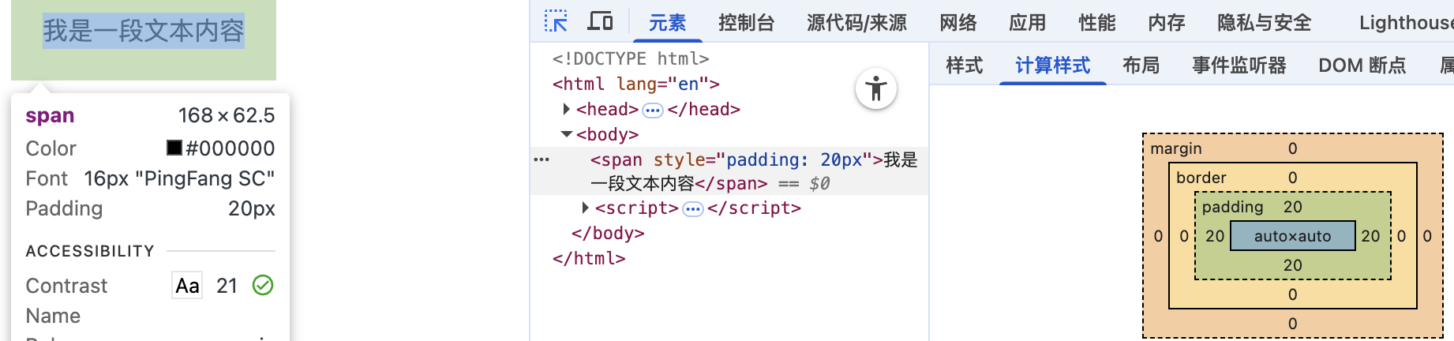Click the floating accessibility icon button

coord(875,88)
